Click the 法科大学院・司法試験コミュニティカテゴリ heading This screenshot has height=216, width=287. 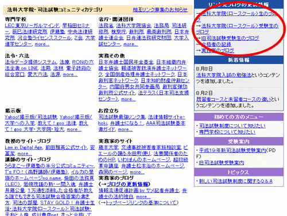[x=55, y=10]
